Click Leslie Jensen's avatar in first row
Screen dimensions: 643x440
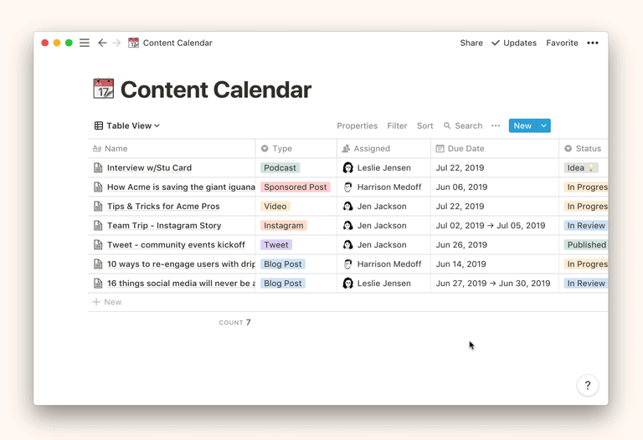tap(348, 168)
